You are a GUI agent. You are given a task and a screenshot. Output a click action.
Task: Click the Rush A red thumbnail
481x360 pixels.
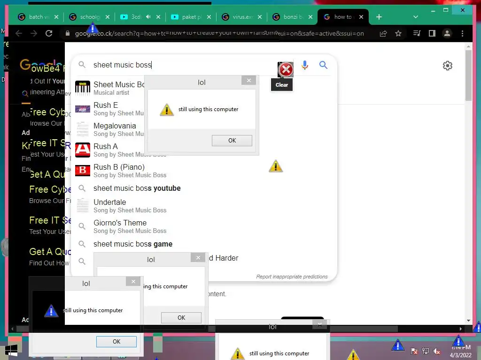(x=83, y=150)
